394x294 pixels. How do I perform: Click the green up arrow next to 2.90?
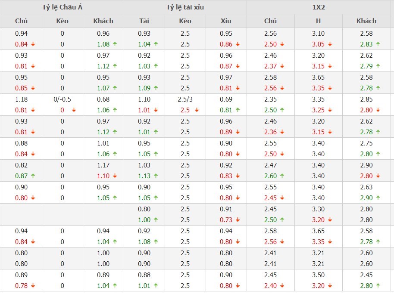point(378,198)
